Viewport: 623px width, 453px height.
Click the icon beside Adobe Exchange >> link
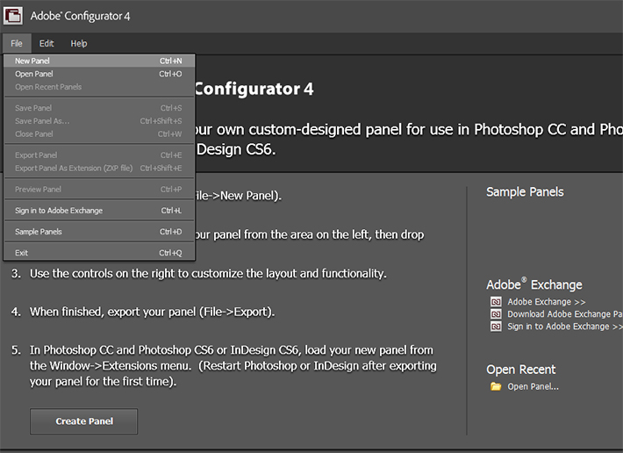point(496,302)
